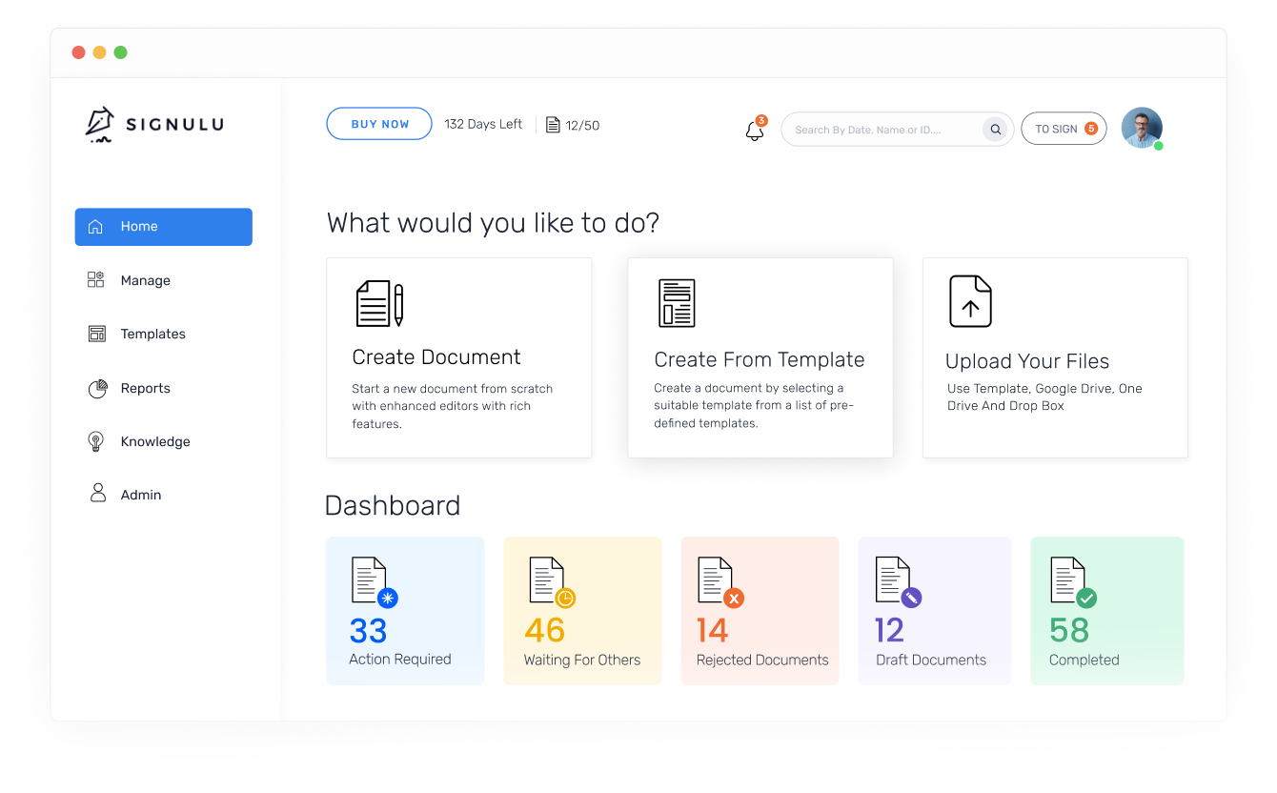Click the Reports pie chart icon
Screen dimensions: 1277x793
96,388
